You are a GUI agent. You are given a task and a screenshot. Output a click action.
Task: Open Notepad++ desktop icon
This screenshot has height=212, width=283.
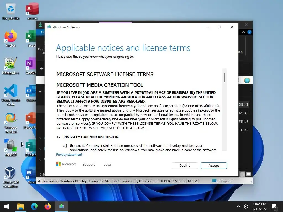[11, 66]
